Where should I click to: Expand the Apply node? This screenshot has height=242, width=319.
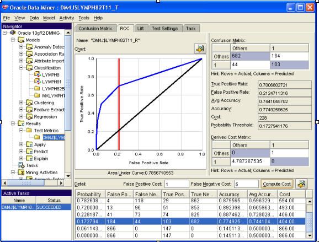(x=21, y=144)
